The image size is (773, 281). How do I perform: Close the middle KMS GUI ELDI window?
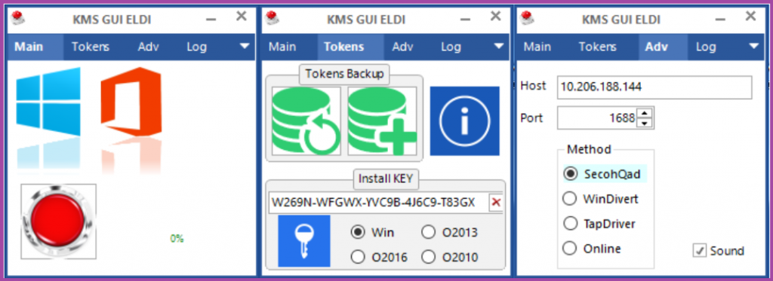495,17
